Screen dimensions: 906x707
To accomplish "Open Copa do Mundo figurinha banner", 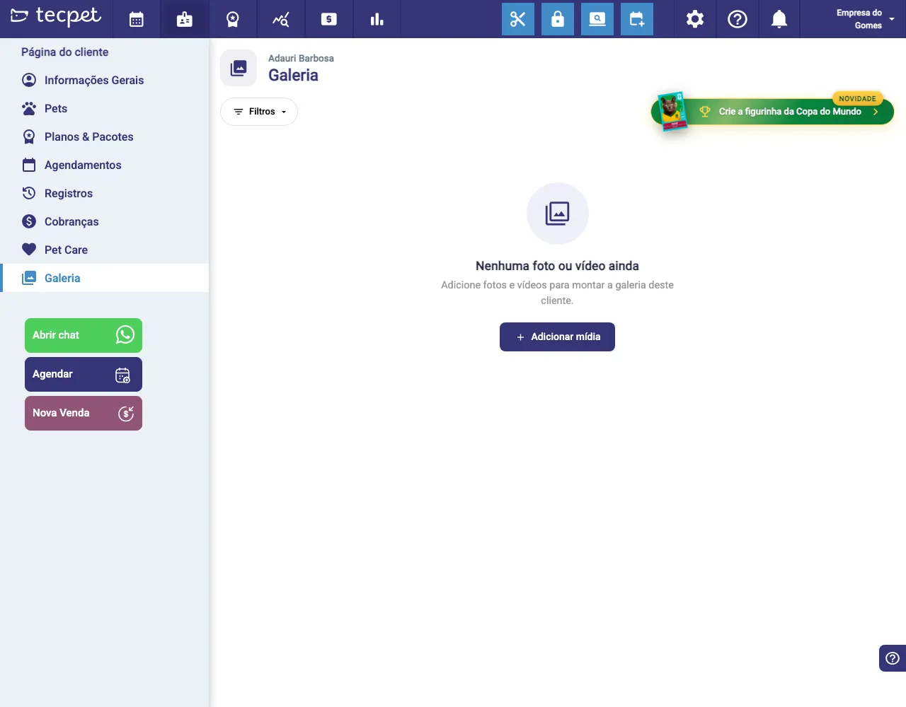I will pyautogui.click(x=772, y=112).
